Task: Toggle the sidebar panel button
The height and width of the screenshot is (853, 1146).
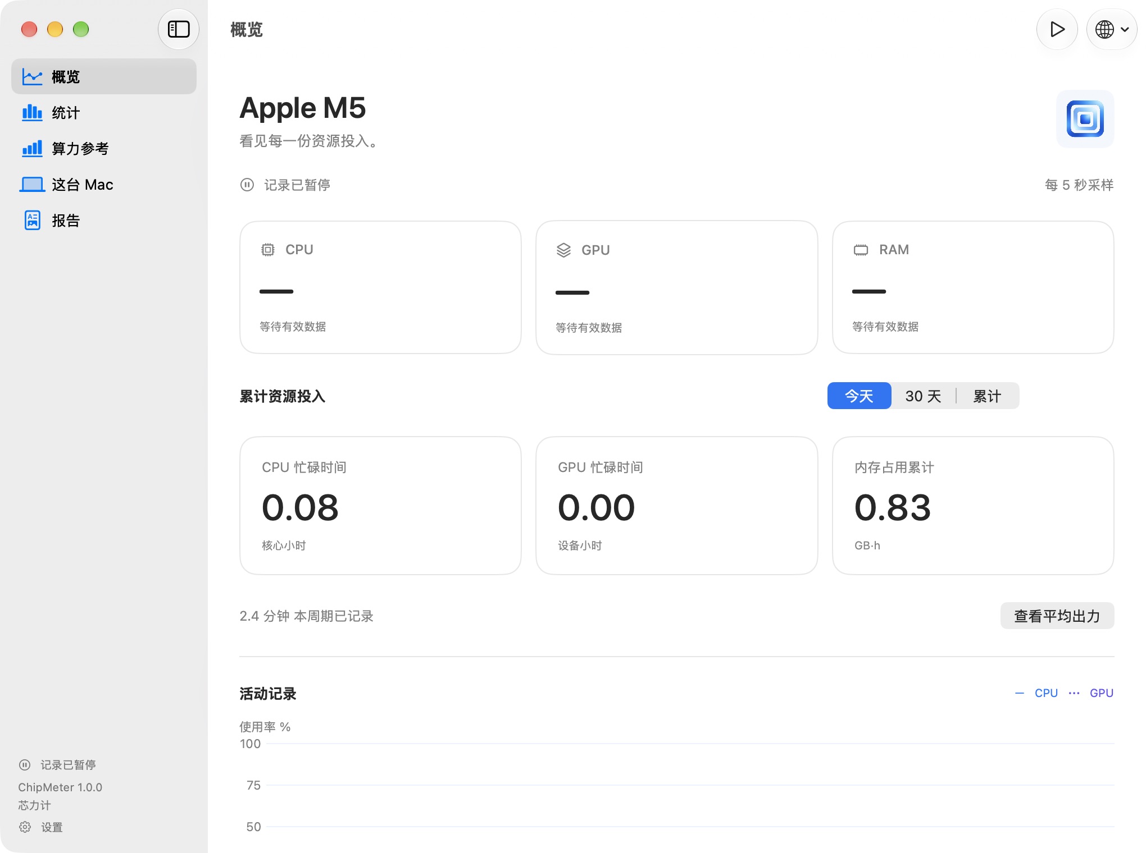Action: pos(178,29)
